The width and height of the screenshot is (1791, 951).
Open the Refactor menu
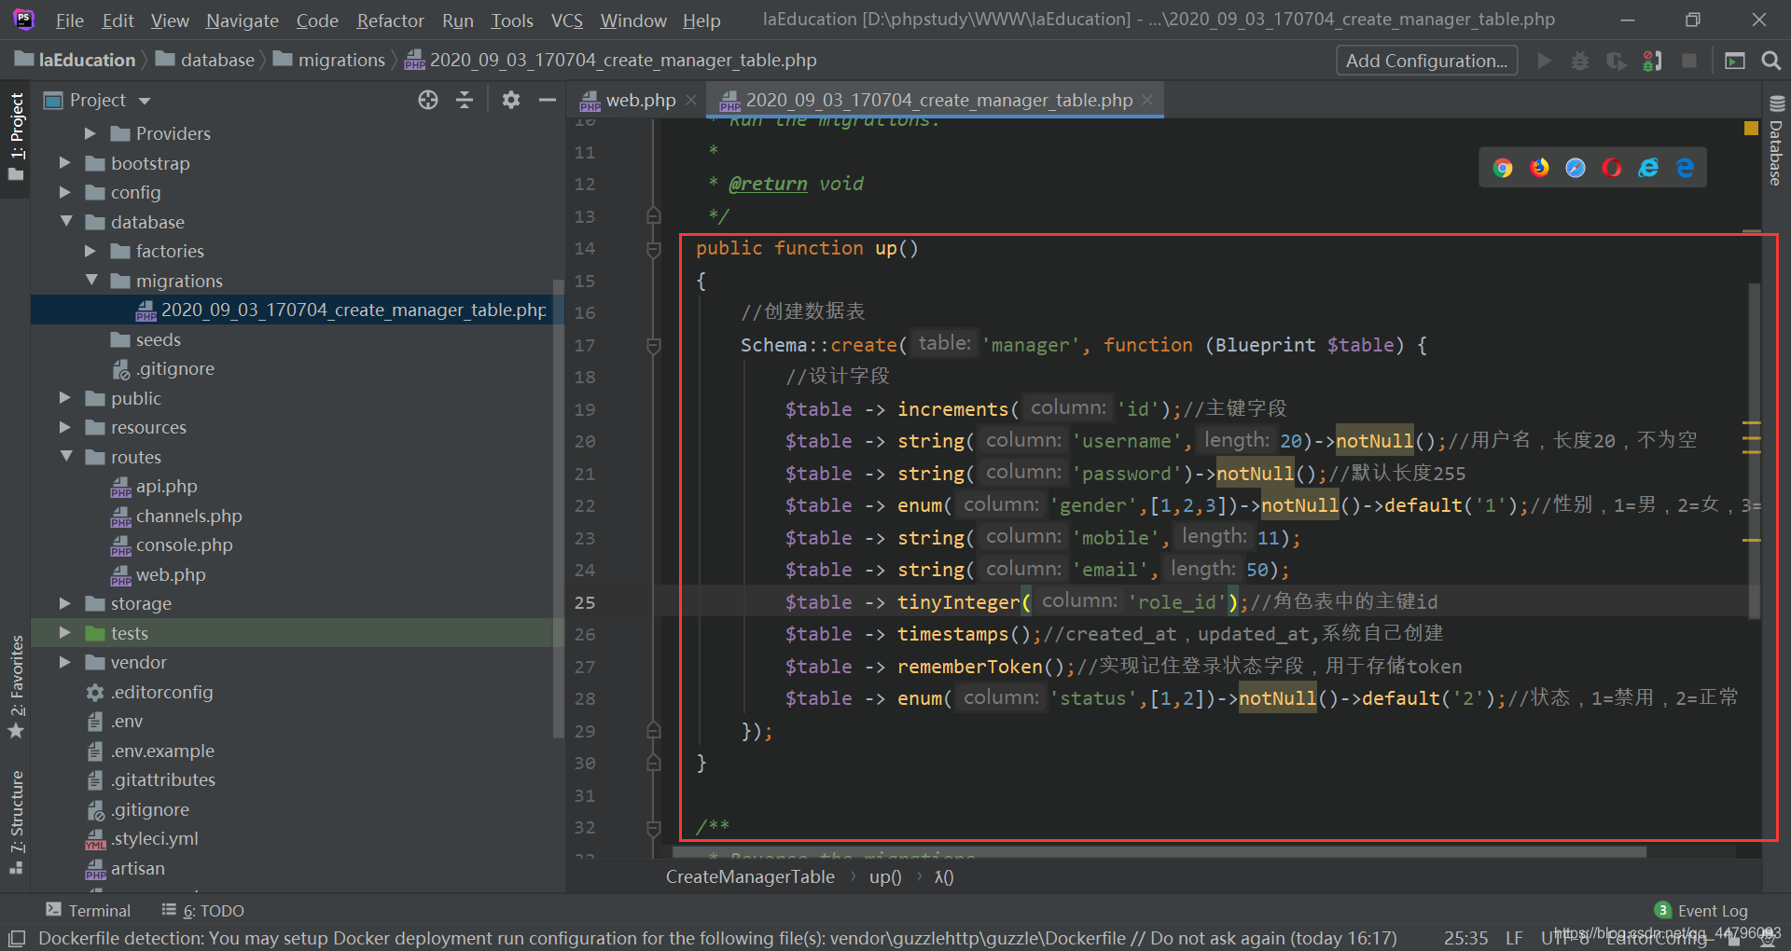390,21
